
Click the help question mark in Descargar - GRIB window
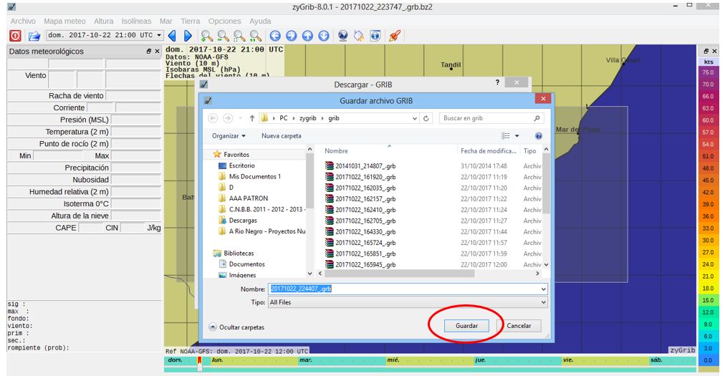[497, 82]
